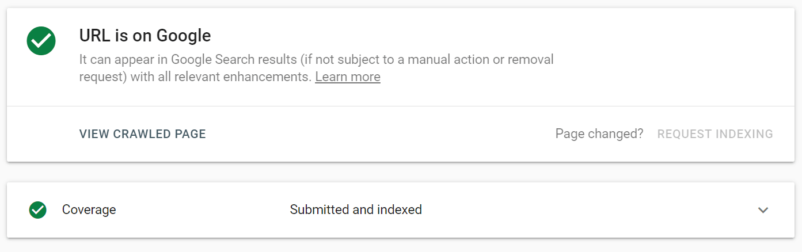Click blank area right of the 'URL is on Google' title
Screen dimensions: 802x252
pyautogui.click(x=461, y=36)
